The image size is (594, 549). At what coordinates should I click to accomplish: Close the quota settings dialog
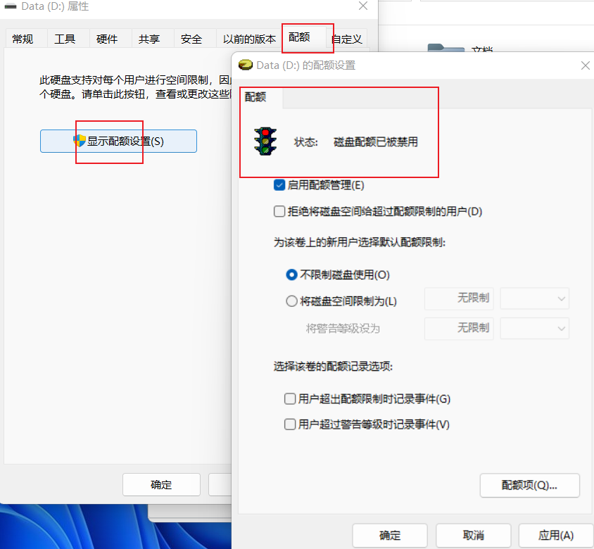pyautogui.click(x=586, y=65)
